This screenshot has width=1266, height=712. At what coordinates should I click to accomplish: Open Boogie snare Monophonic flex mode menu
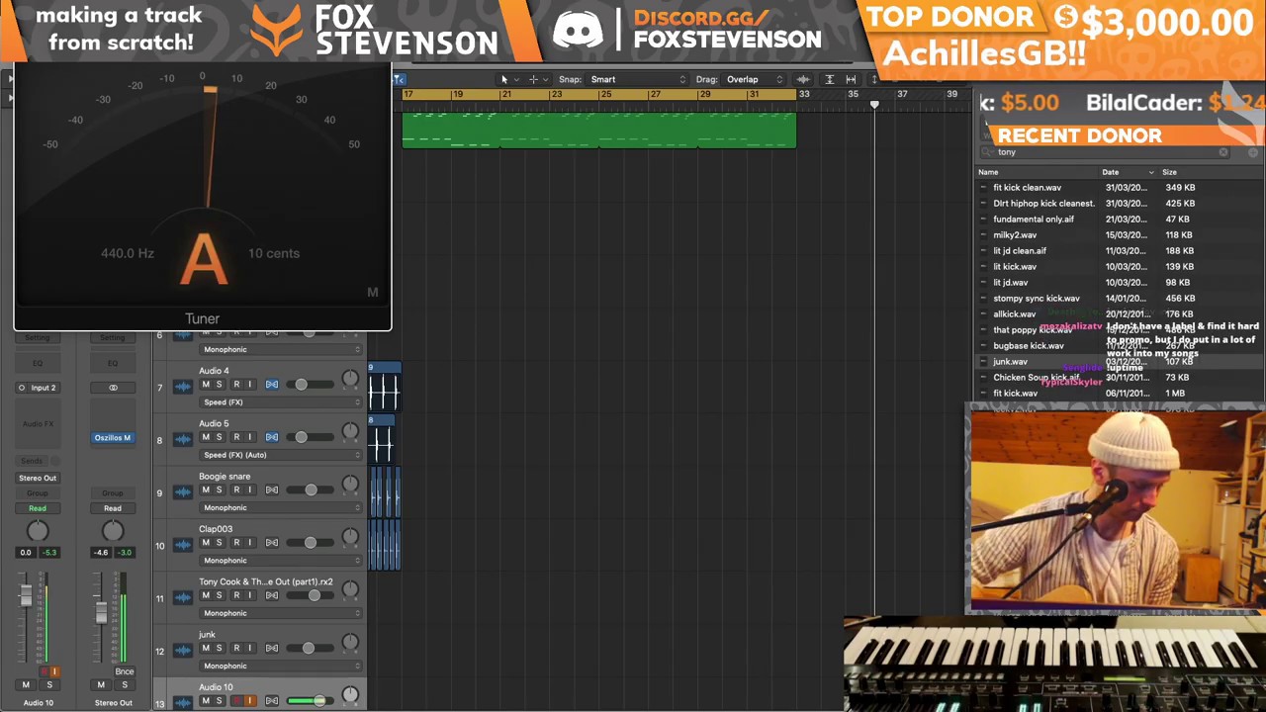click(x=281, y=507)
